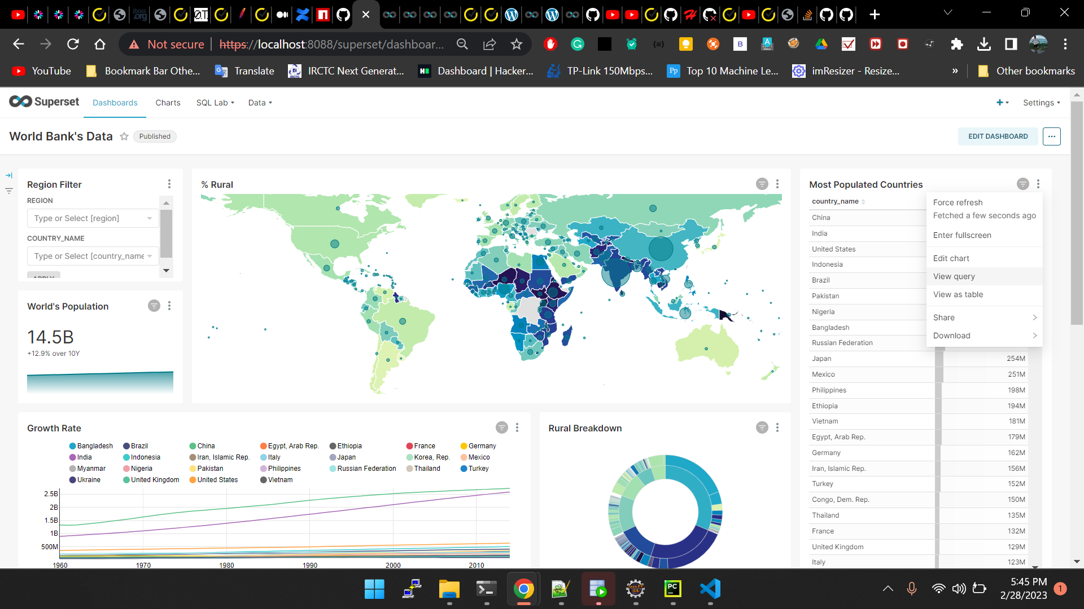Click the browser home button
Screen dimensions: 1084x609
(x=100, y=44)
